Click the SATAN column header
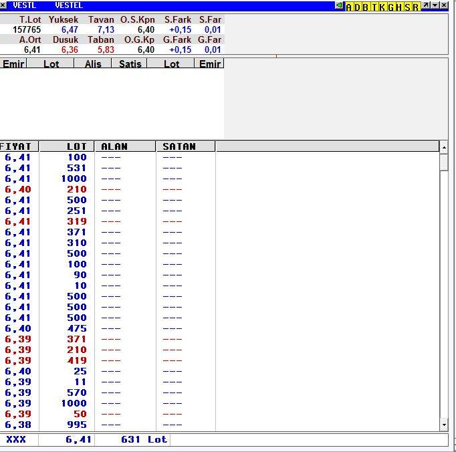The height and width of the screenshot is (452, 456). (x=185, y=146)
